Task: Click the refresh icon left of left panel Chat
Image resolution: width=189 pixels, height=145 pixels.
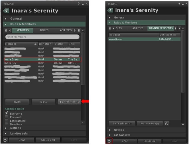Action: 5,140
